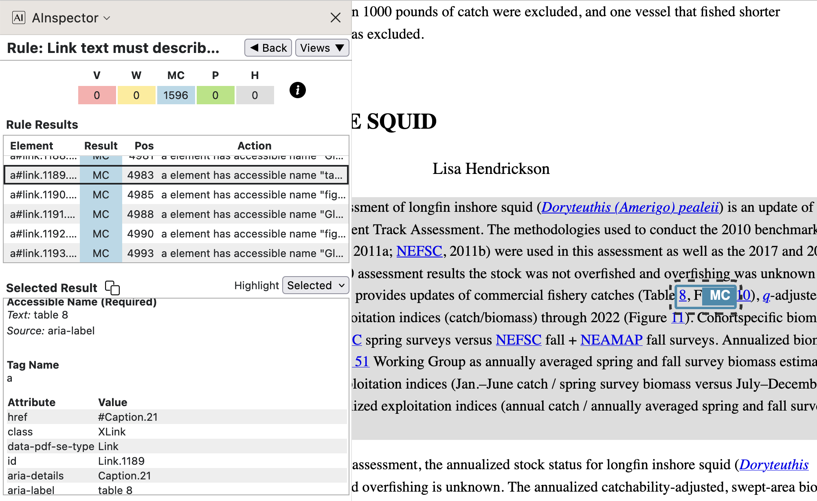This screenshot has height=501, width=817.
Task: Expand the Highlight Selected dropdown
Action: click(x=316, y=286)
